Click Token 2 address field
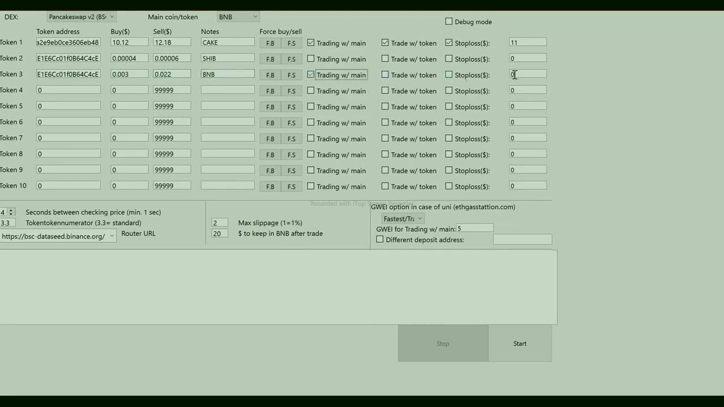The width and height of the screenshot is (724, 407). pos(68,58)
